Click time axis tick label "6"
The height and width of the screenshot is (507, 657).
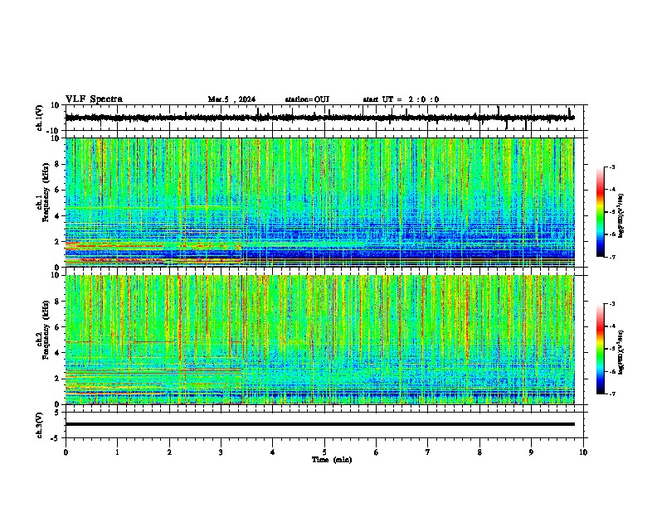(x=377, y=452)
